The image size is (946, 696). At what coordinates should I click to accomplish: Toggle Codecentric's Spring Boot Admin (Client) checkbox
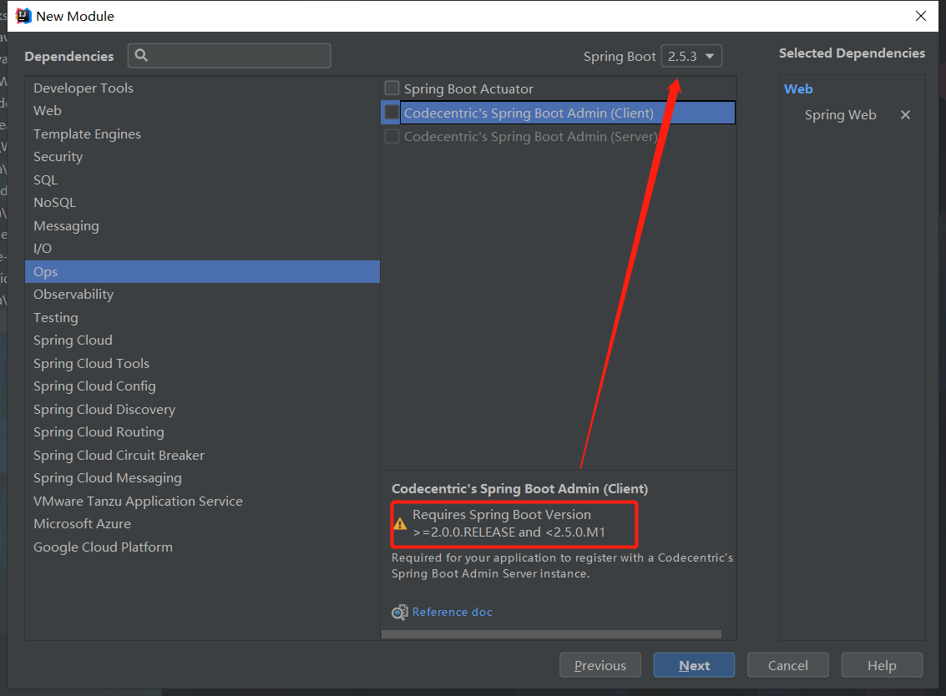pyautogui.click(x=392, y=113)
